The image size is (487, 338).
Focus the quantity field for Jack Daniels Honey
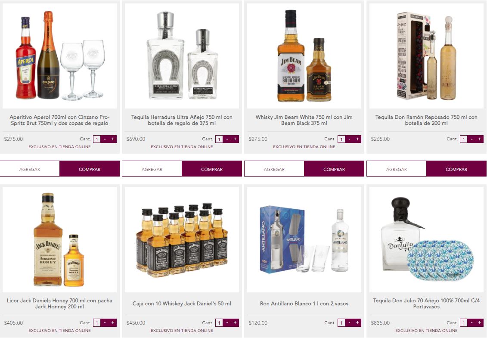pyautogui.click(x=97, y=323)
